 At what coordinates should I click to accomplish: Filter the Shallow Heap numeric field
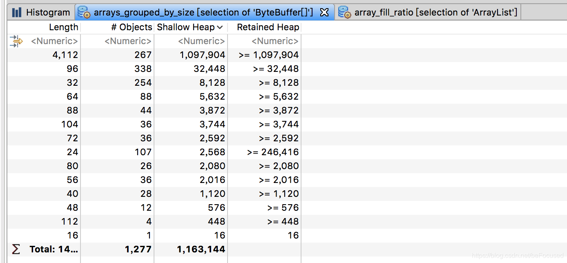point(201,41)
